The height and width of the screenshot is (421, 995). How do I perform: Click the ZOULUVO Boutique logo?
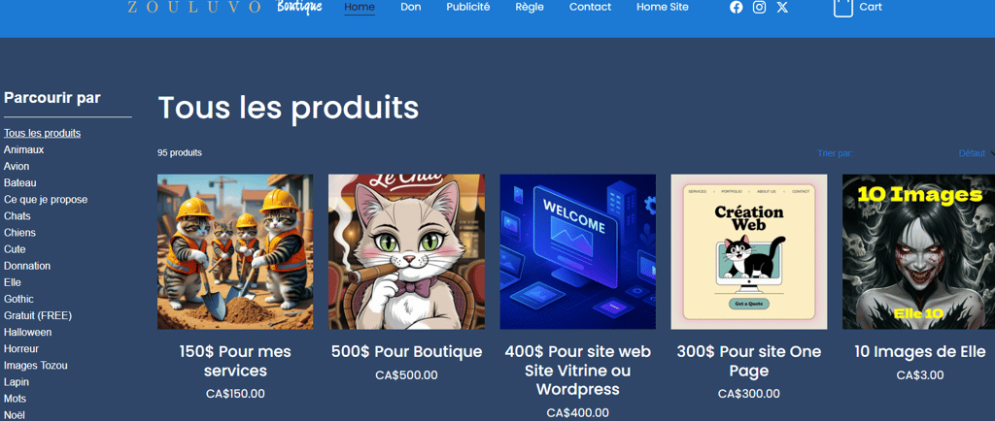coord(224,7)
